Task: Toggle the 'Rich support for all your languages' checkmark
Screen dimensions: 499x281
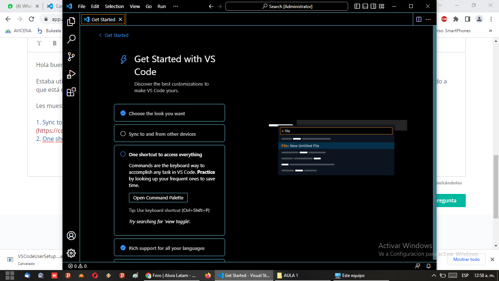Action: [x=123, y=248]
